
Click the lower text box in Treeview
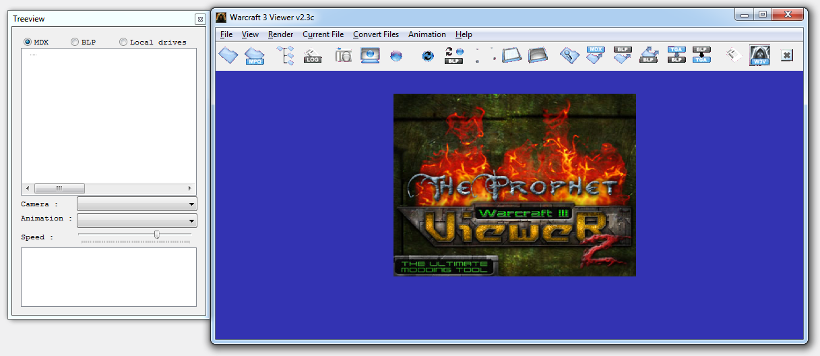[109, 277]
